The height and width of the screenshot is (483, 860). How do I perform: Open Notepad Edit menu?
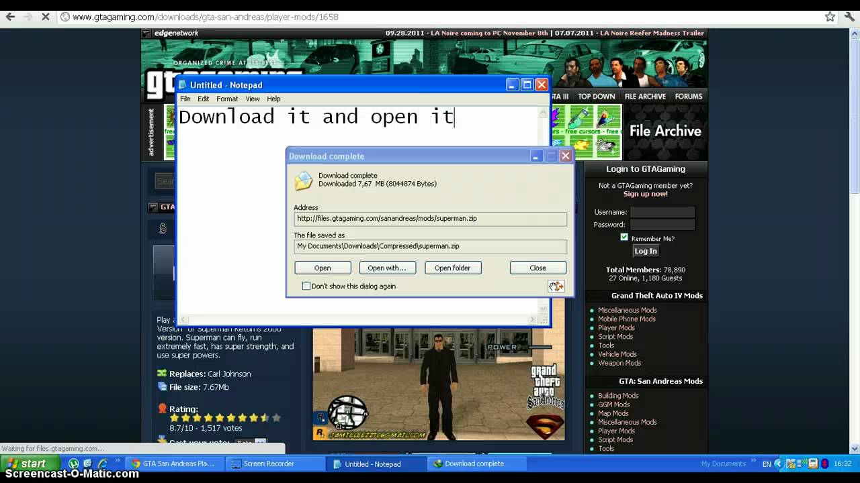pos(203,99)
